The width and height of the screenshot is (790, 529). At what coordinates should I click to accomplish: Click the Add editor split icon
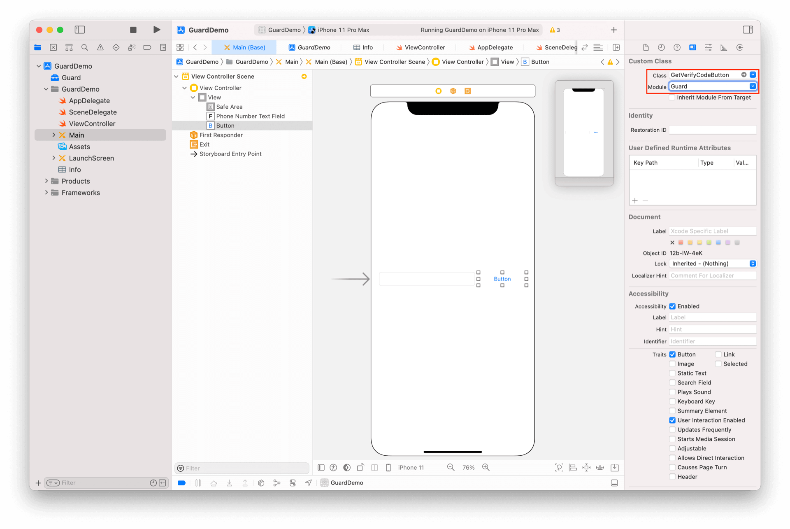[616, 47]
